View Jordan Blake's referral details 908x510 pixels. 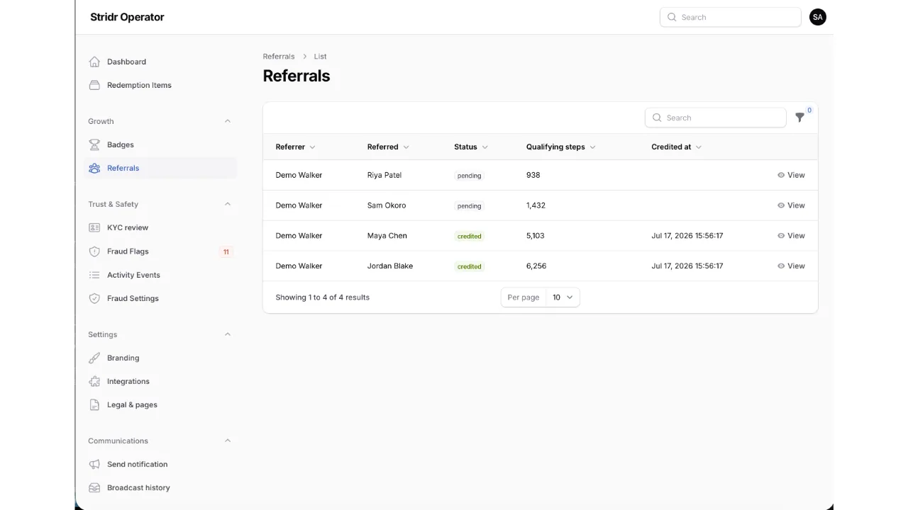pyautogui.click(x=791, y=266)
